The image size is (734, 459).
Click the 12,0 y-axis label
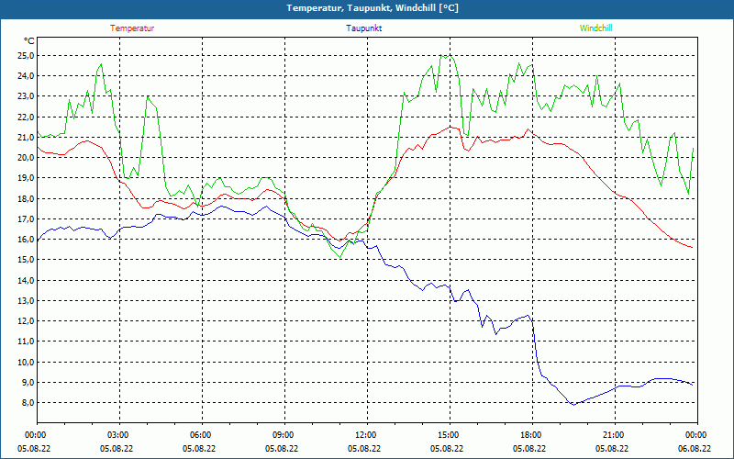(27, 321)
